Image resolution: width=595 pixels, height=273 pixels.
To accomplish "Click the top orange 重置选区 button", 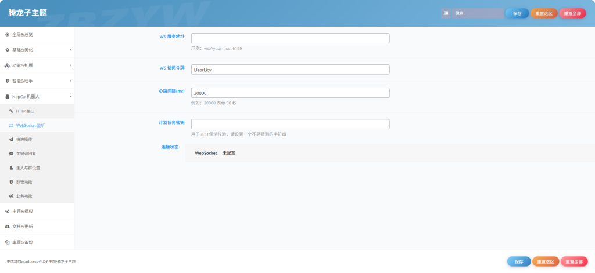I will pyautogui.click(x=544, y=13).
